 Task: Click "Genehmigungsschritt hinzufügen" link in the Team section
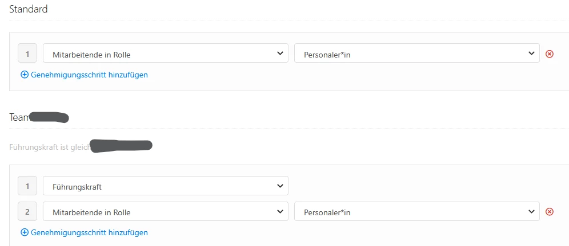(89, 232)
